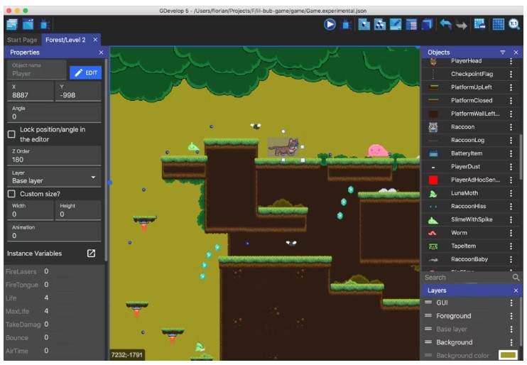Click the zoom magnifier toolbar icon
Screen dimensions: 527x365
click(514, 24)
